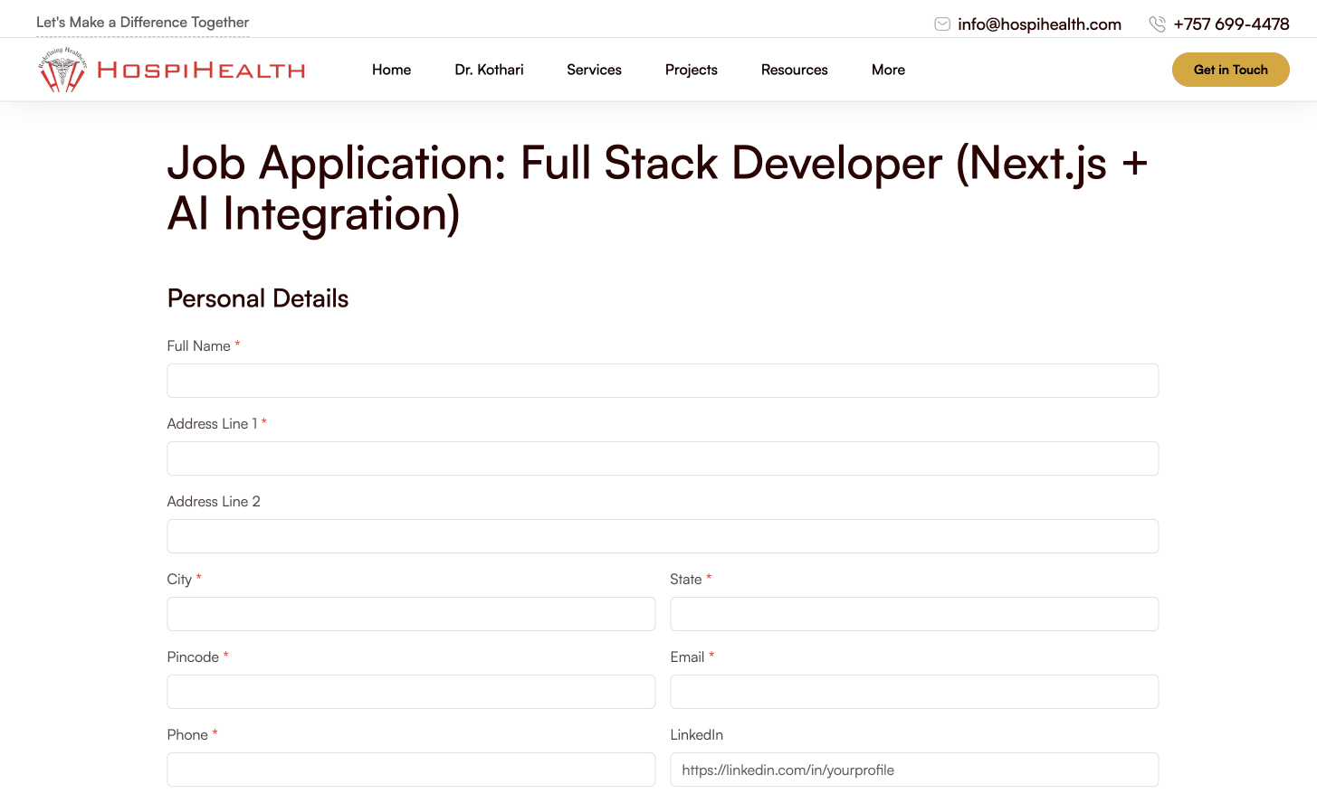
Task: Expand the Services menu
Action: pyautogui.click(x=594, y=70)
